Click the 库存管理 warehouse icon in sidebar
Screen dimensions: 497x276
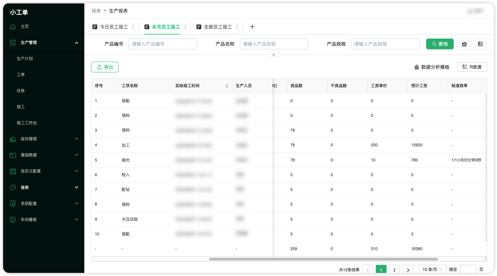[x=13, y=139]
